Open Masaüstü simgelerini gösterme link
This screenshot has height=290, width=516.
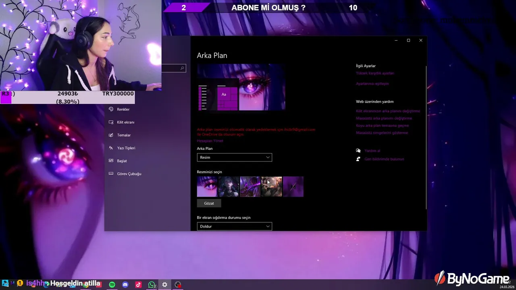point(382,133)
